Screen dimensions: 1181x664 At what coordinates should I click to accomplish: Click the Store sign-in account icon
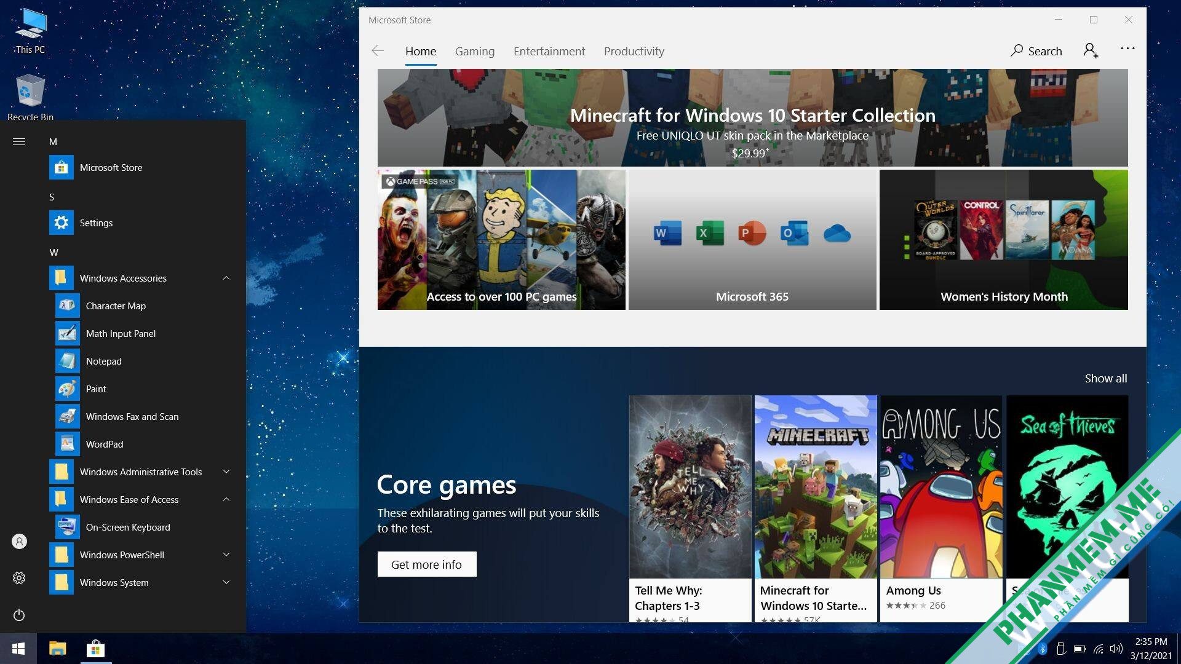(x=1091, y=50)
